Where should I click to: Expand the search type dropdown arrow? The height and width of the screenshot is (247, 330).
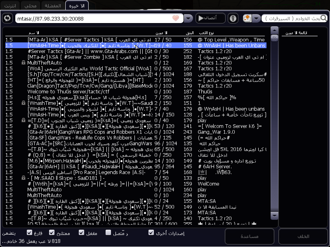pos(256,19)
